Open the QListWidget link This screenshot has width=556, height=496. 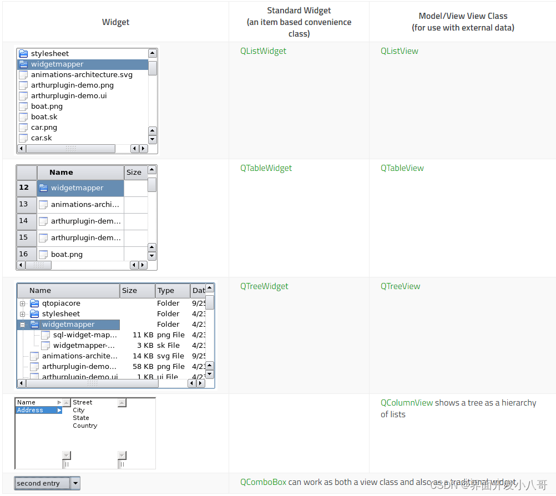point(263,51)
